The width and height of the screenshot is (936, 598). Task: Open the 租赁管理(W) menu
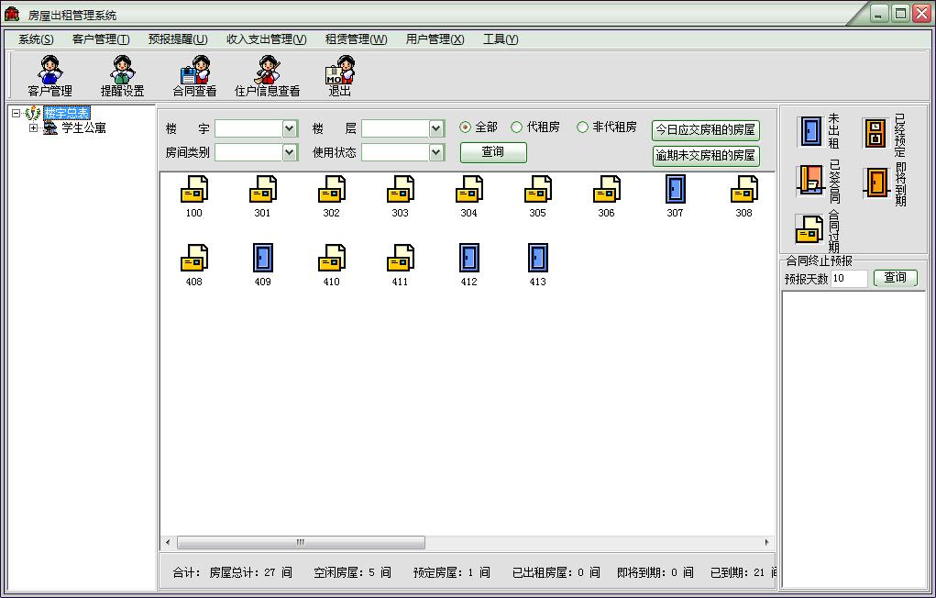tap(356, 39)
